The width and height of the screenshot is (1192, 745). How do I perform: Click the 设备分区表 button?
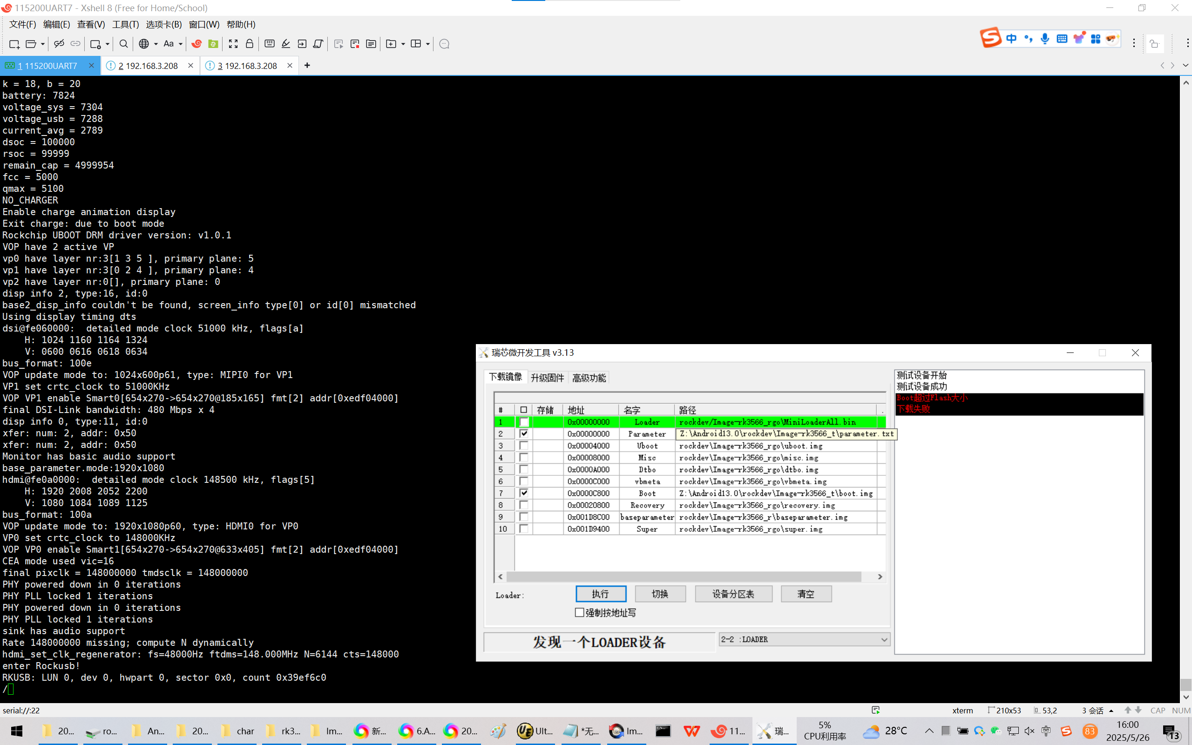click(x=733, y=594)
